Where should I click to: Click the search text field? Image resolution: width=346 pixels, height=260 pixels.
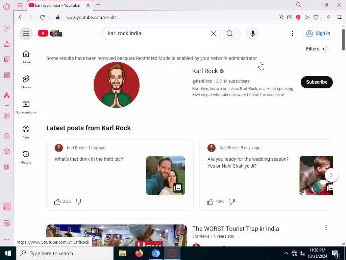157,34
